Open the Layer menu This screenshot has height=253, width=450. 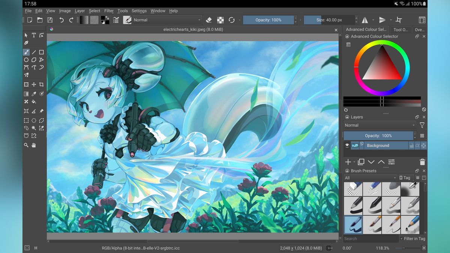[80, 11]
